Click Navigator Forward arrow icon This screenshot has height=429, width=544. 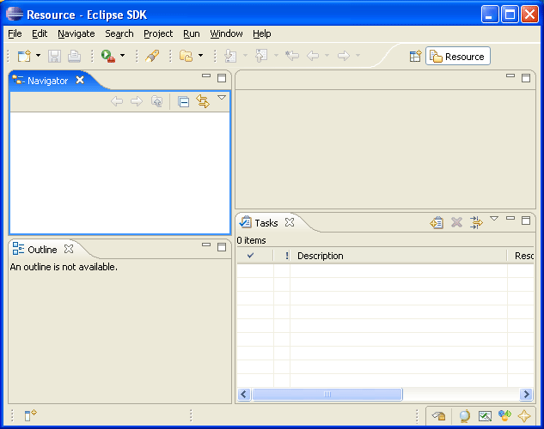pyautogui.click(x=137, y=101)
